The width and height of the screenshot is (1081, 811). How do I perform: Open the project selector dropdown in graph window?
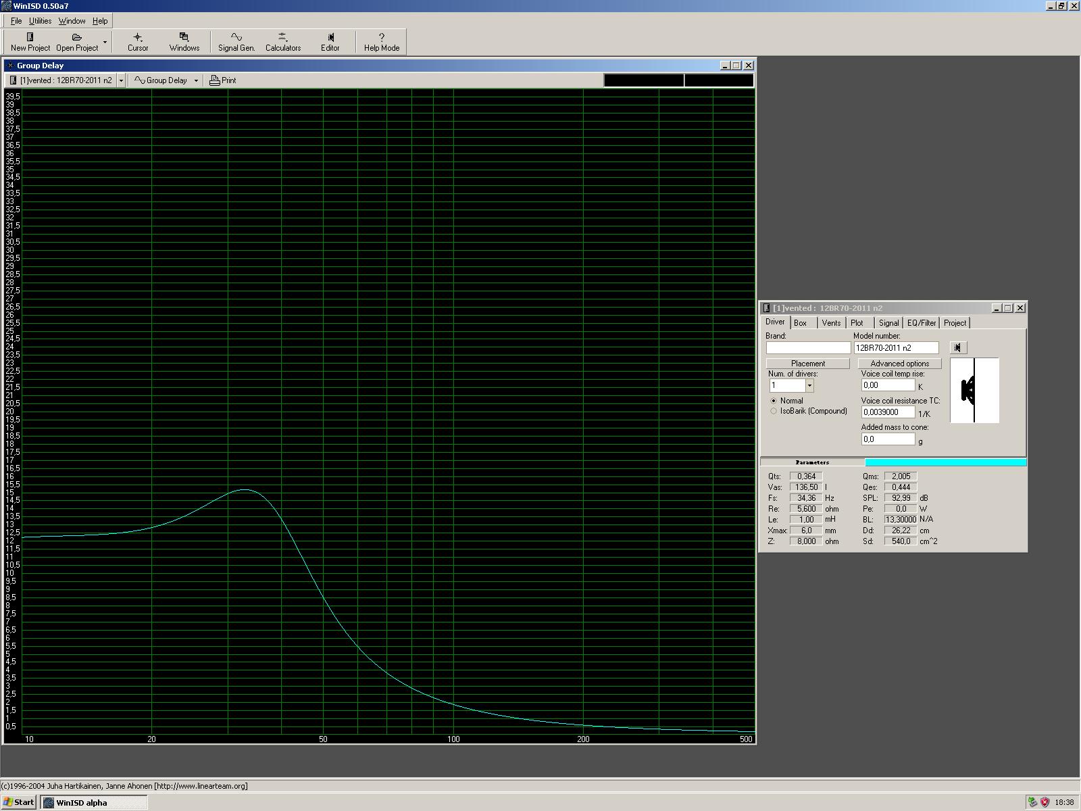[121, 80]
